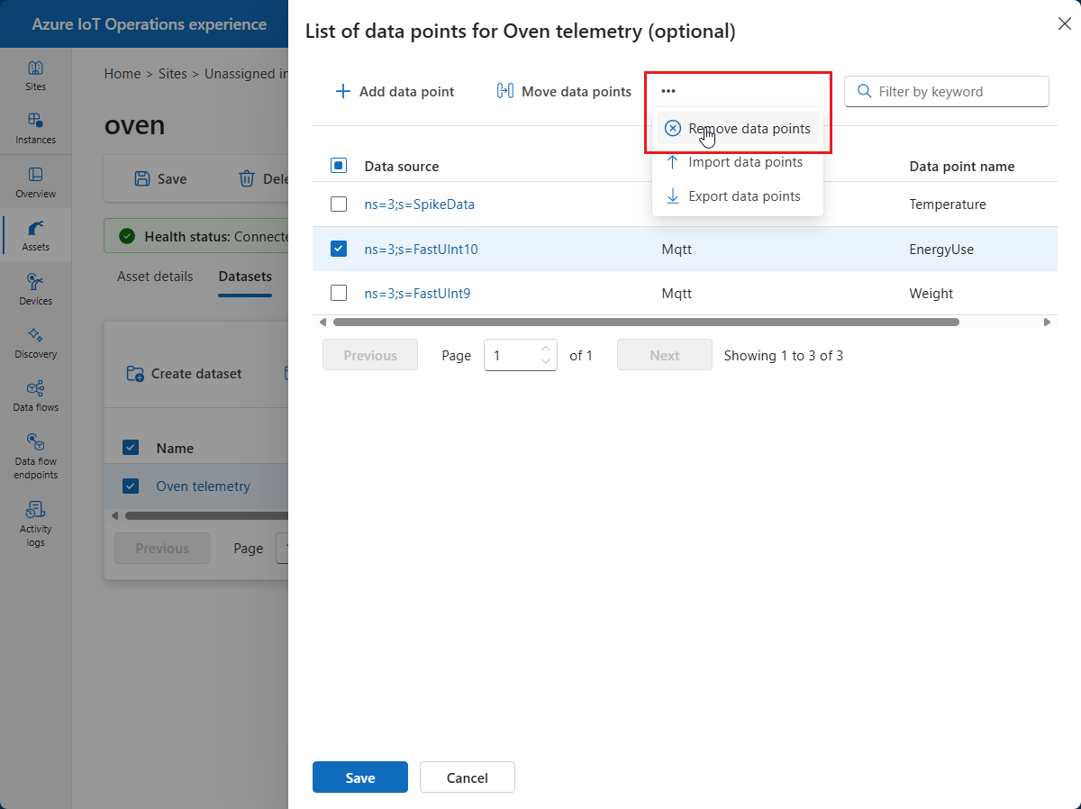Click the Delete trash icon on oven page
Viewport: 1081px width, 809px height.
click(246, 178)
